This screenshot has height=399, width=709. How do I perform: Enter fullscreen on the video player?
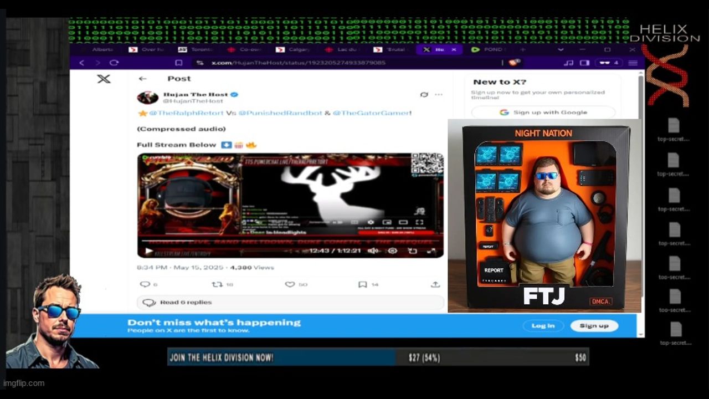click(x=431, y=251)
